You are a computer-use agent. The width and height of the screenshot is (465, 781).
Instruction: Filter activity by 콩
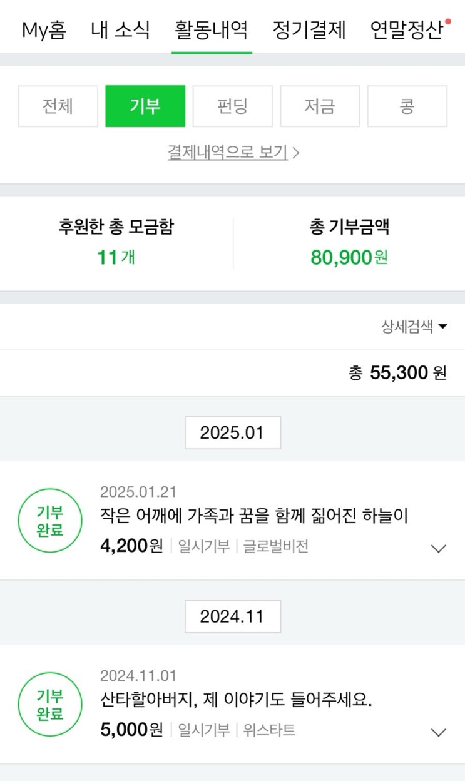click(x=407, y=106)
